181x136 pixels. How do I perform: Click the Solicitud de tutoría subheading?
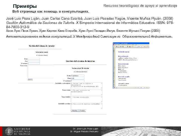coord(42,52)
